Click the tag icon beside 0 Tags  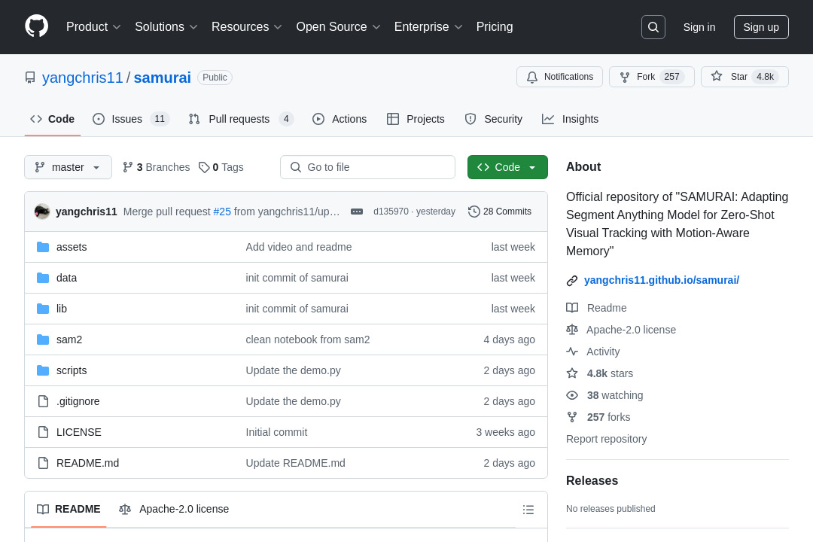(x=204, y=167)
